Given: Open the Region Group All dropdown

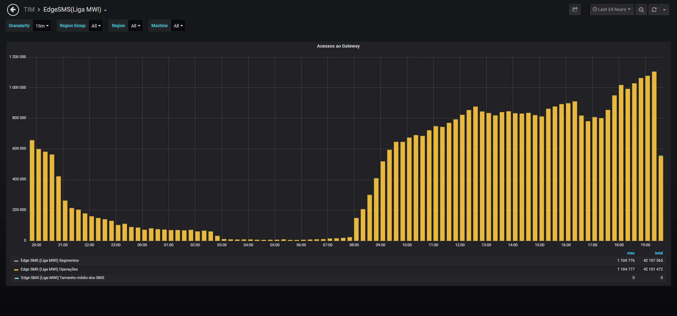Looking at the screenshot, I should click(x=96, y=26).
